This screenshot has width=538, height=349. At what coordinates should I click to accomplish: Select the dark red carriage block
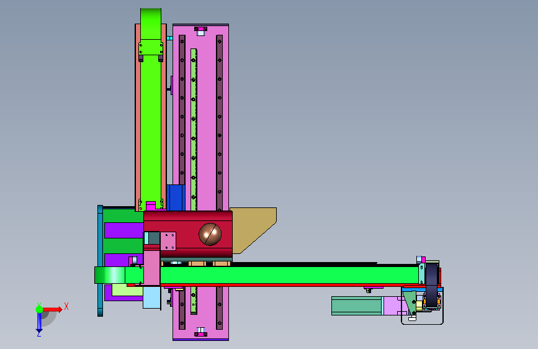[188, 234]
